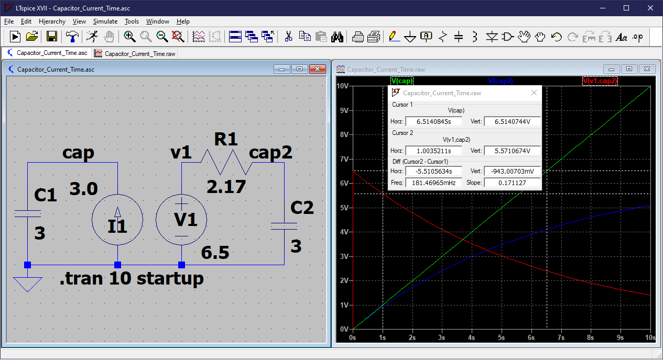Screen dimensions: 663x363
Task: Open the Simulate menu
Action: point(105,21)
